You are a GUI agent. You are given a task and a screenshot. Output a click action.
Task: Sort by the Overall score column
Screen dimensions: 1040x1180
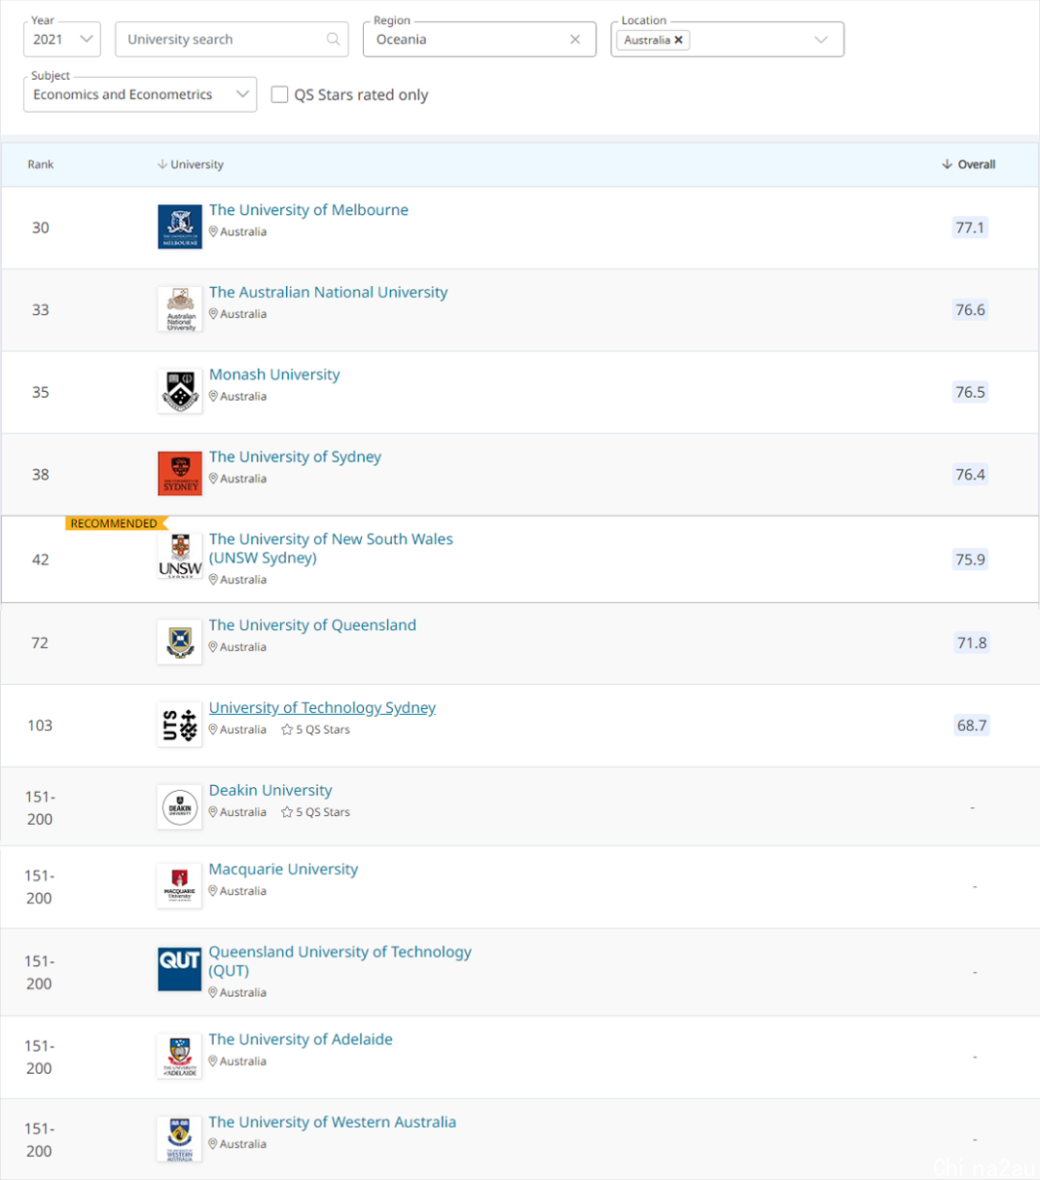pos(969,165)
